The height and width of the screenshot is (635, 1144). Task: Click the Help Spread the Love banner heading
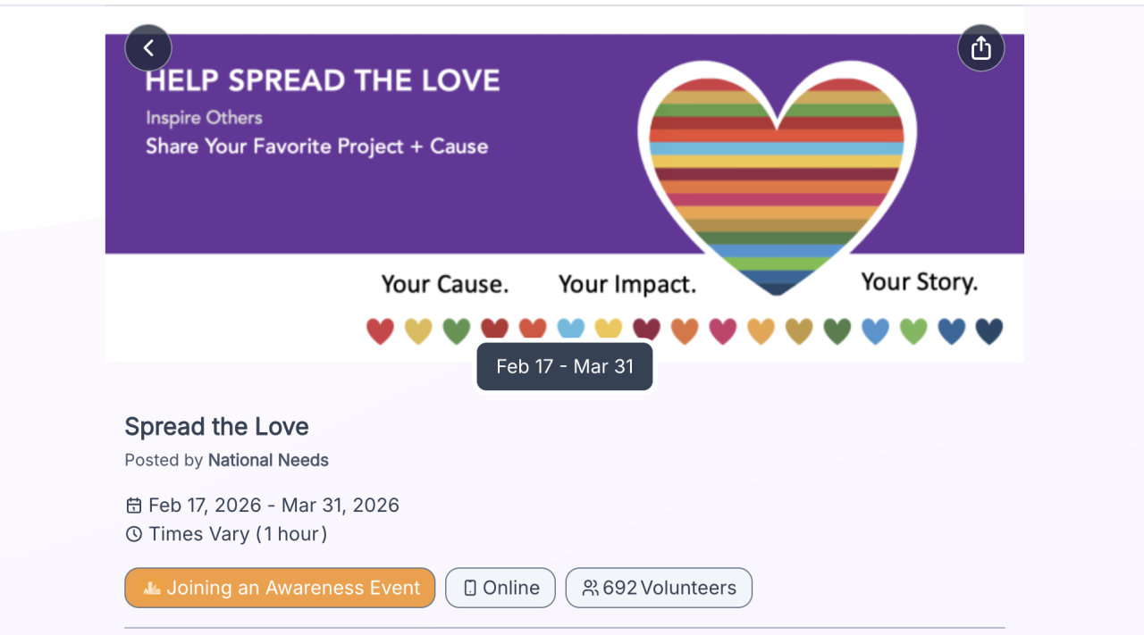click(323, 80)
